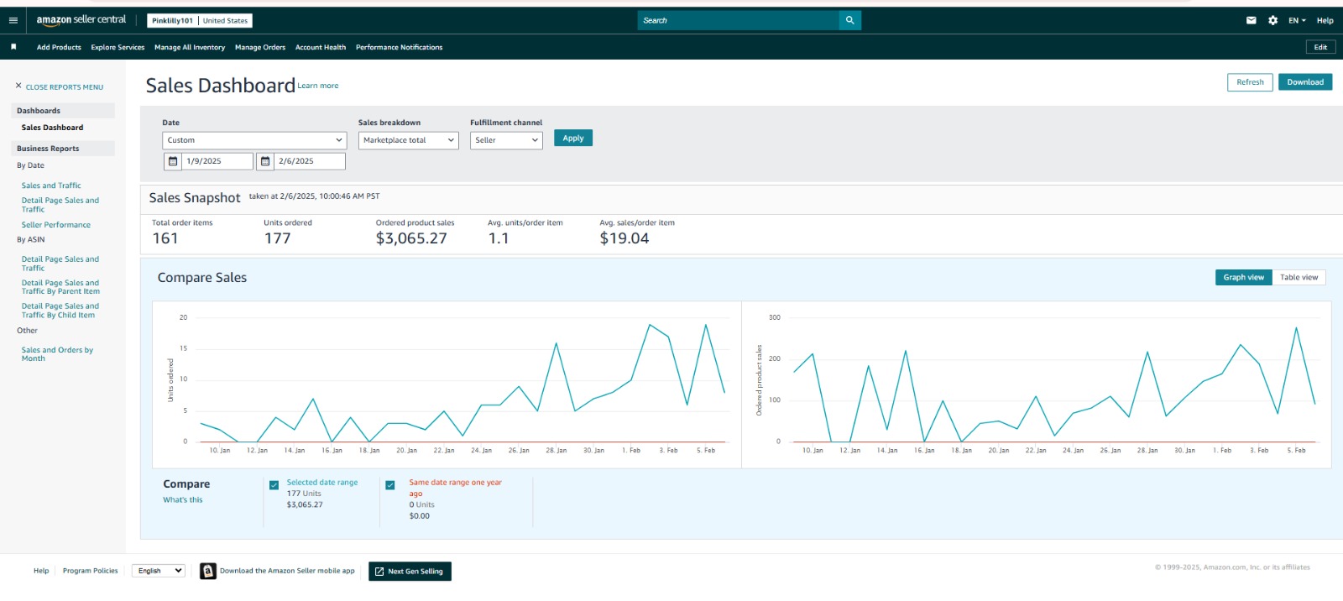Open Manage All Inventory menu item
This screenshot has width=1343, height=601.
pyautogui.click(x=190, y=47)
